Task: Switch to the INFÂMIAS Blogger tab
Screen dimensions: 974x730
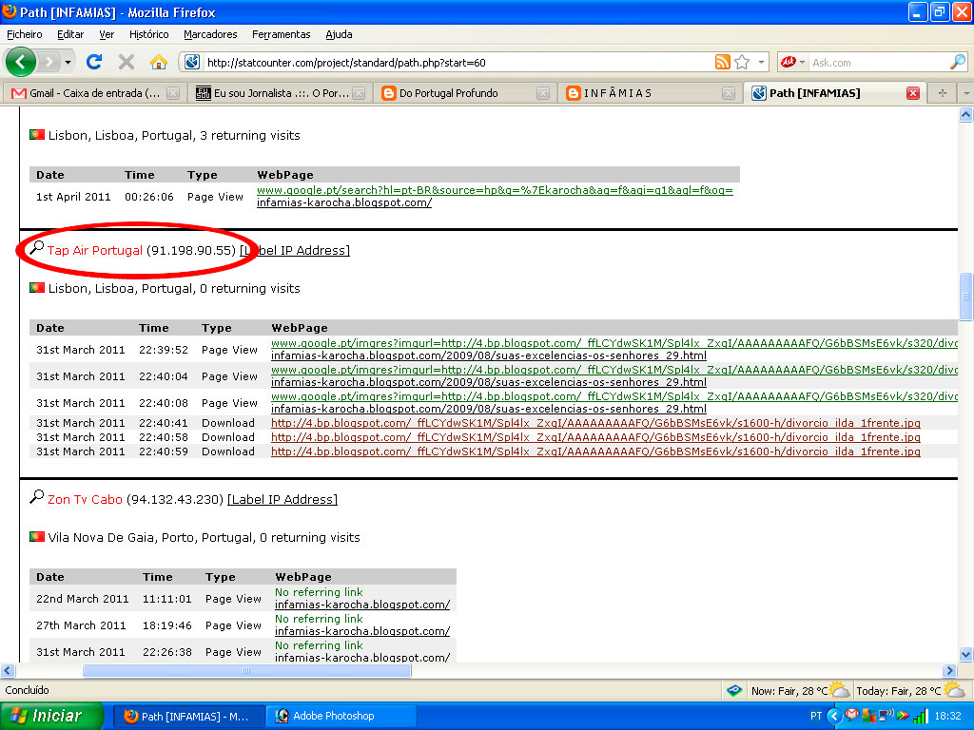Action: [649, 93]
